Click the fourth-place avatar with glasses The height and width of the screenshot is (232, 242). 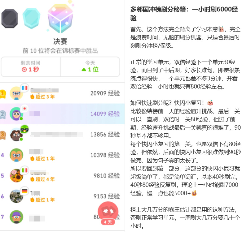pos(16,155)
